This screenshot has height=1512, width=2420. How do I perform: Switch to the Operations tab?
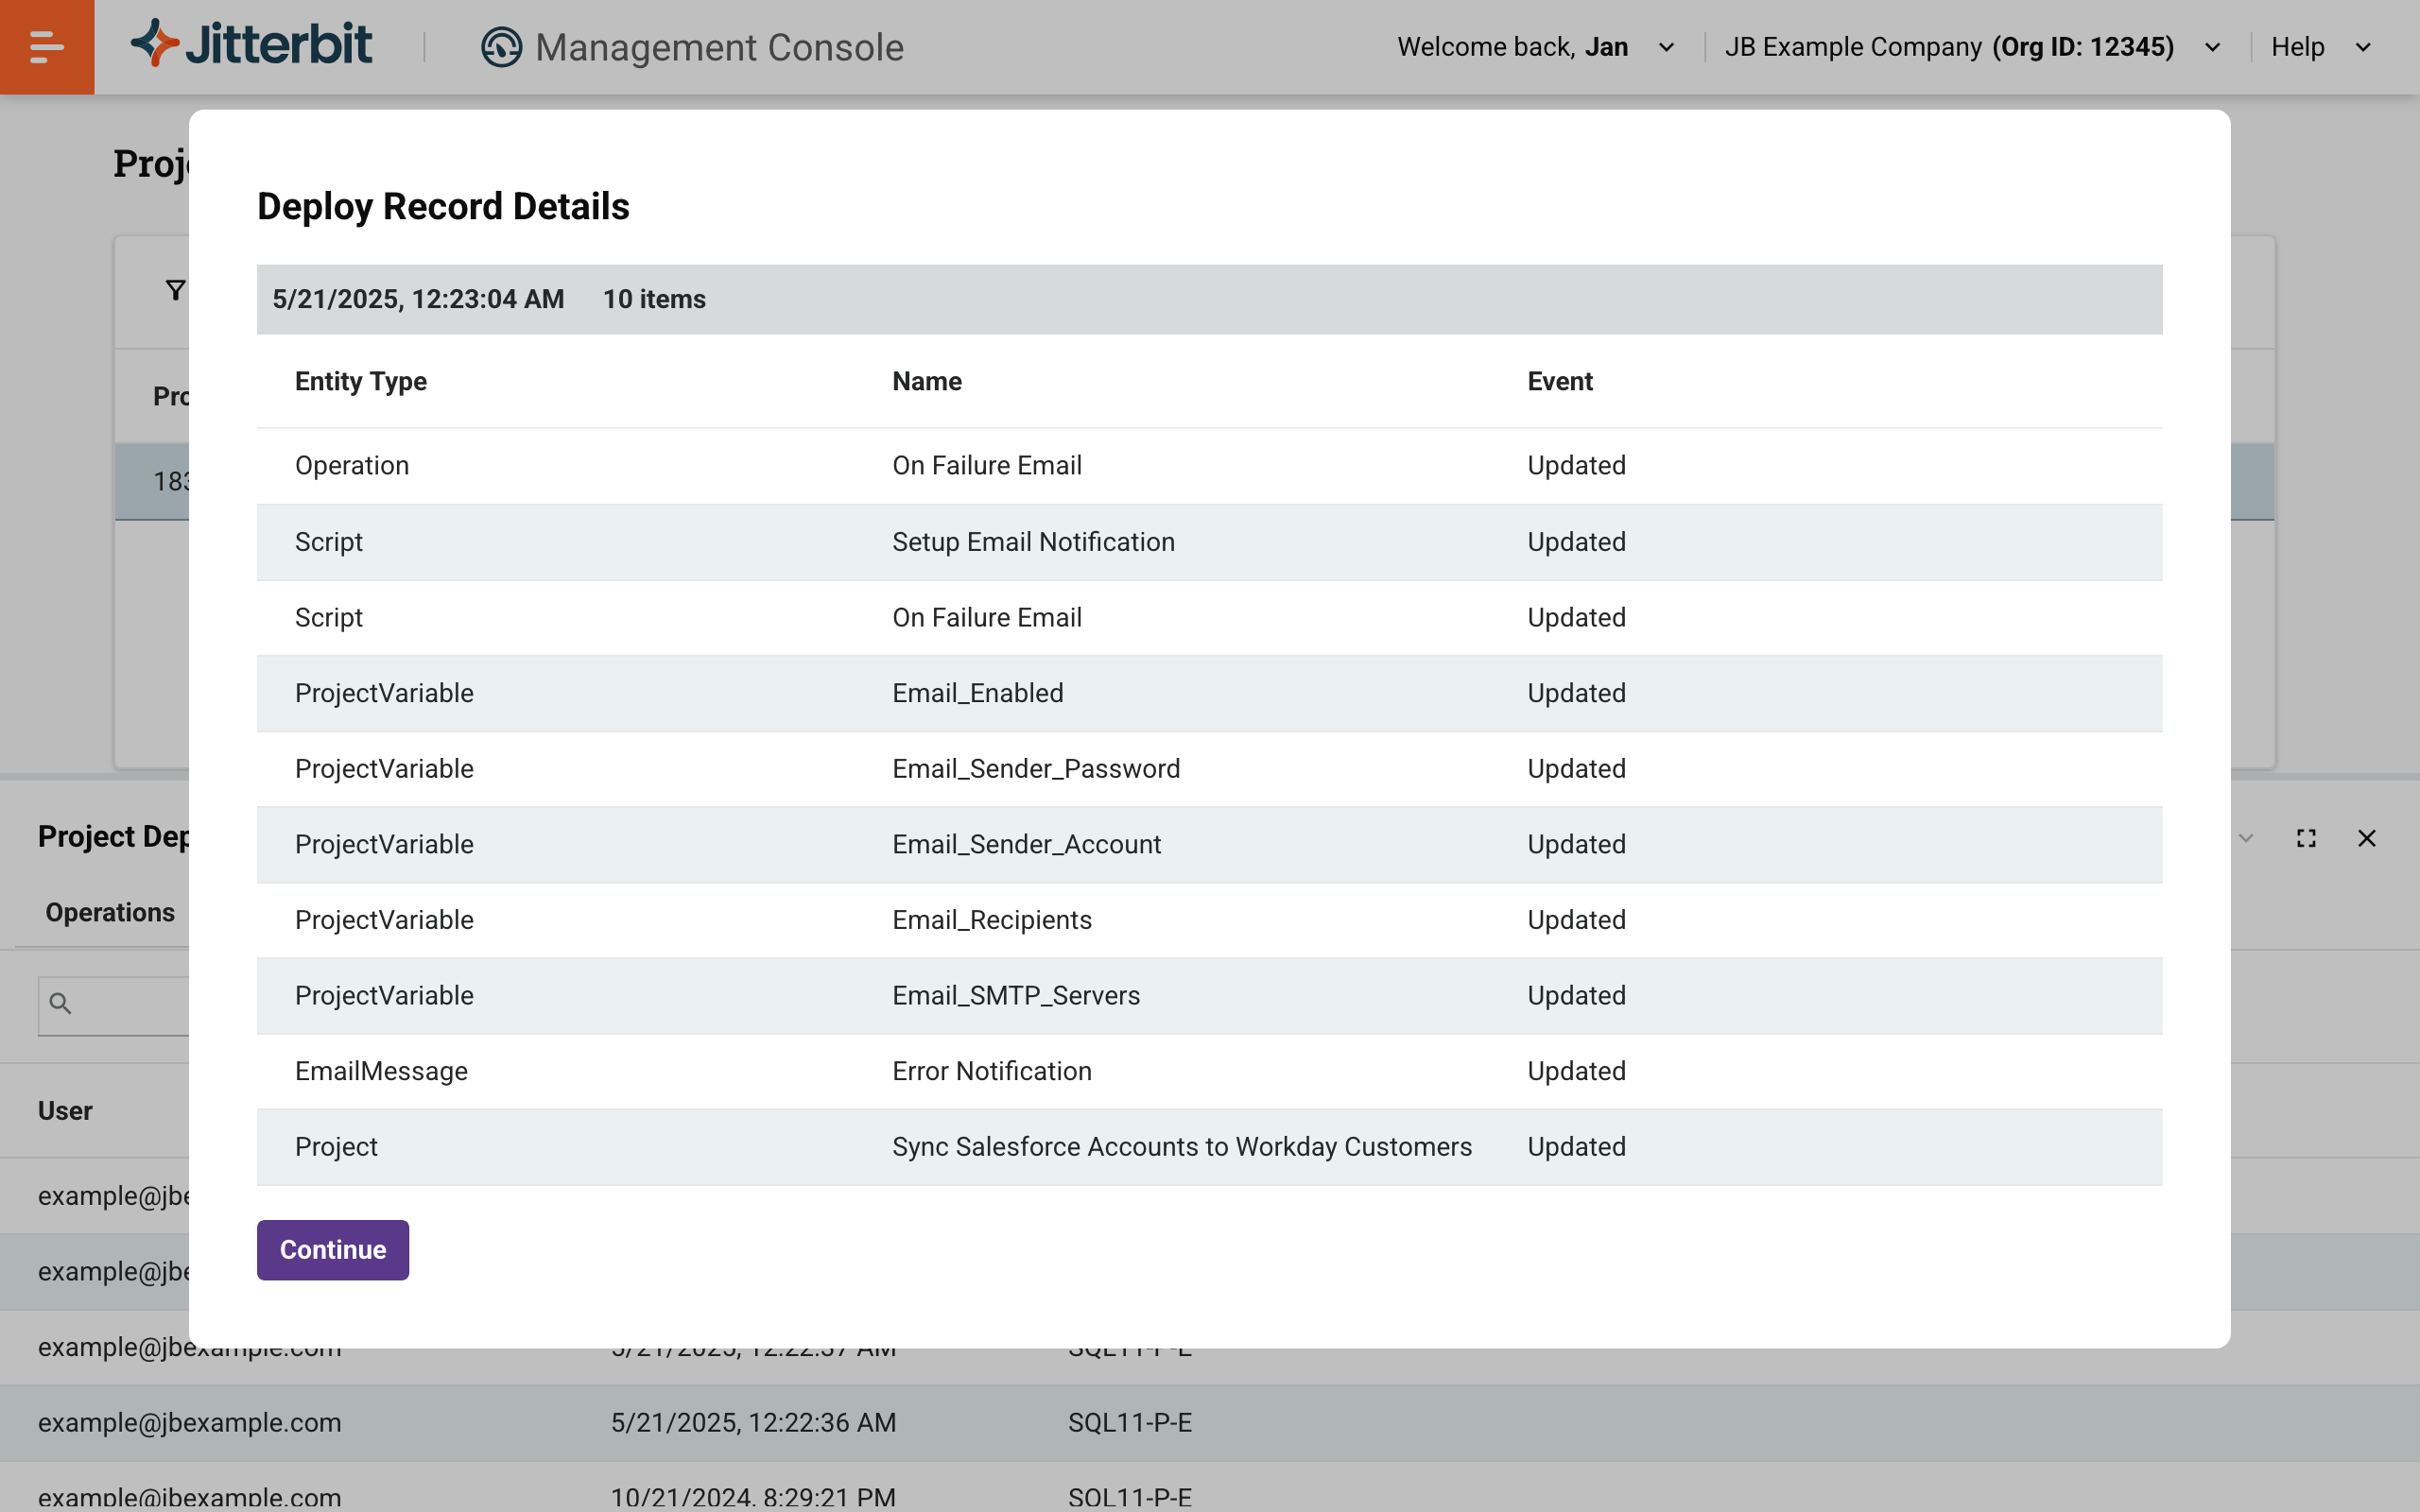[110, 912]
